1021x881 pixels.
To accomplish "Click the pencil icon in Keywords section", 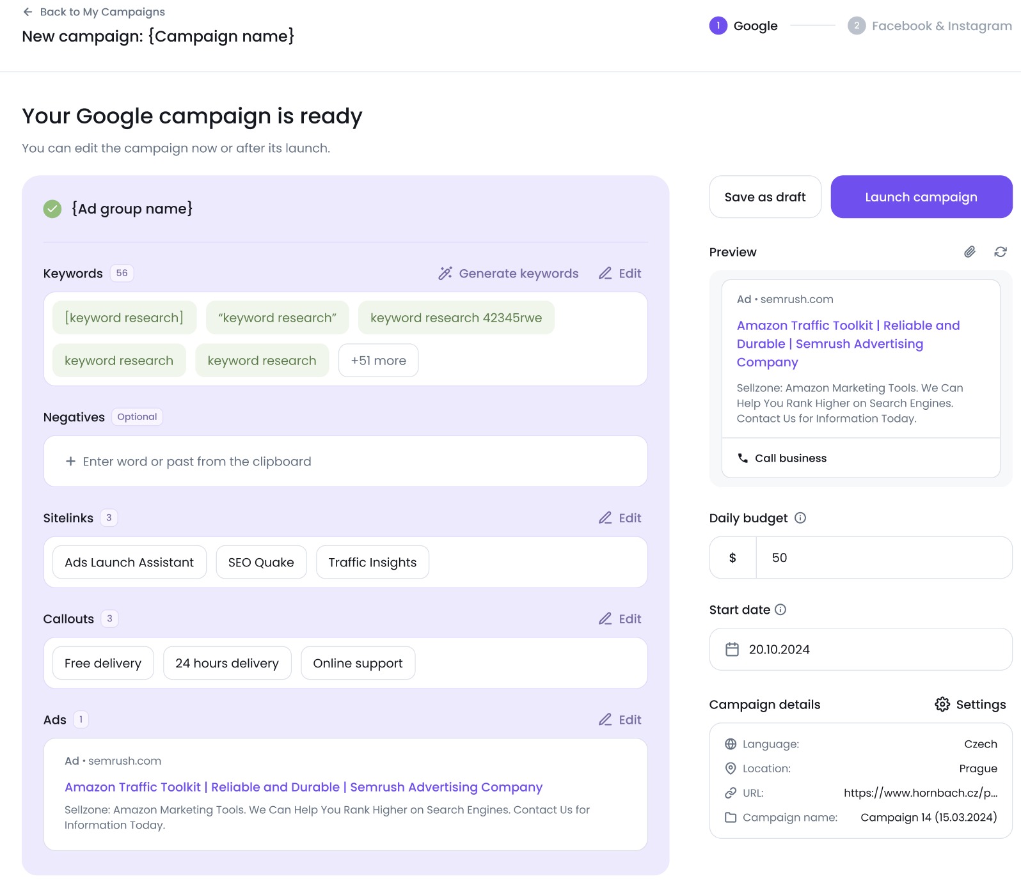I will 605,274.
